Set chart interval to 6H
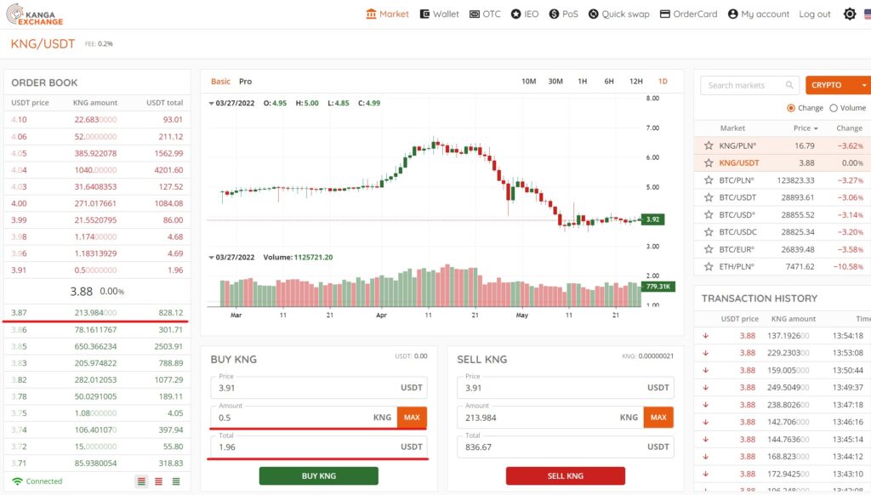The image size is (871, 495). [x=609, y=81]
